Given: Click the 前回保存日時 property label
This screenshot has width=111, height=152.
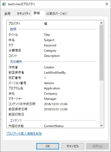Looking at the screenshot, I should (x=18, y=109).
